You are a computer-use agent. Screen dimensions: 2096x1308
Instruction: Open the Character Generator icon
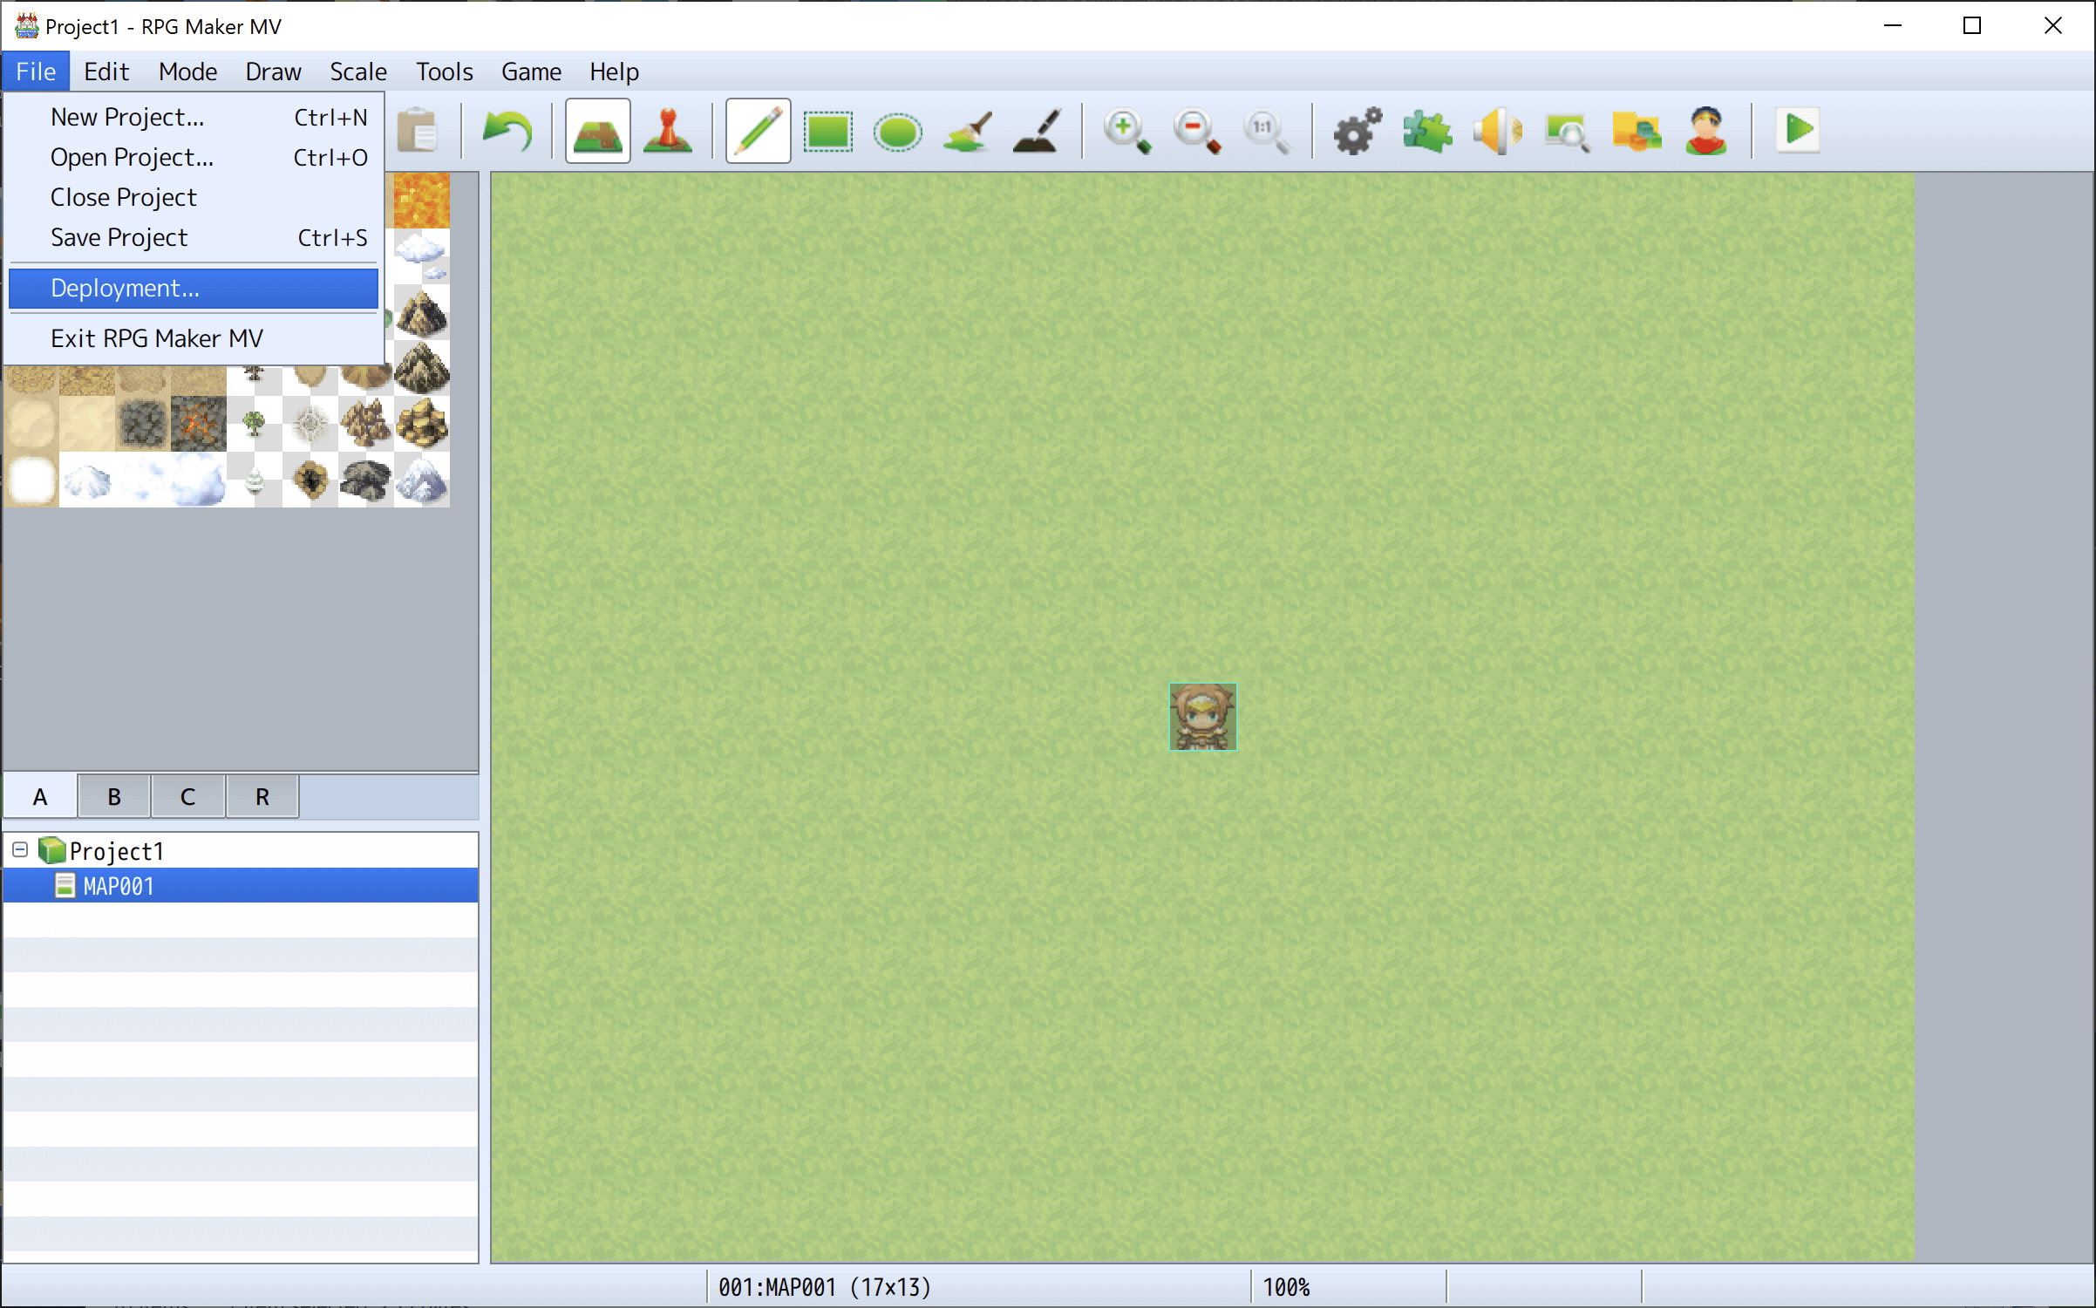click(1706, 132)
